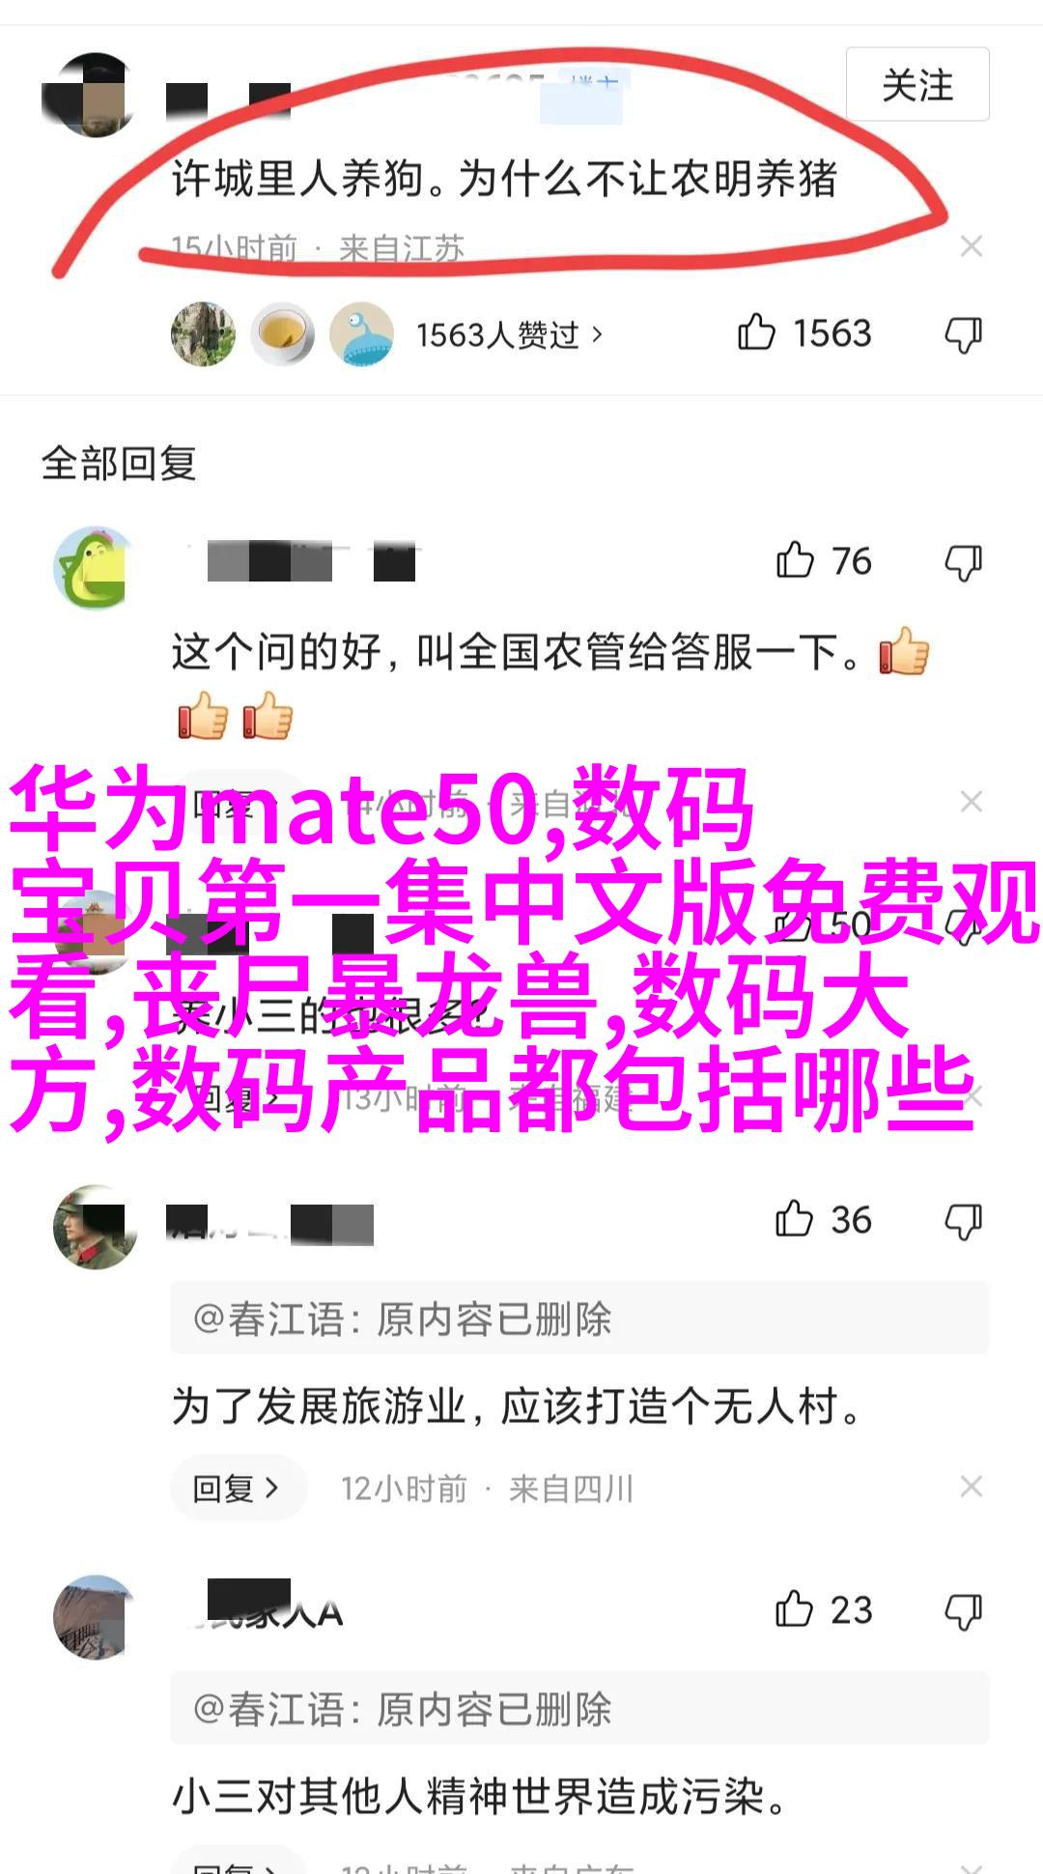The image size is (1043, 1874).
Task: Click the 关注 follow button
Action: pyautogui.click(x=917, y=85)
